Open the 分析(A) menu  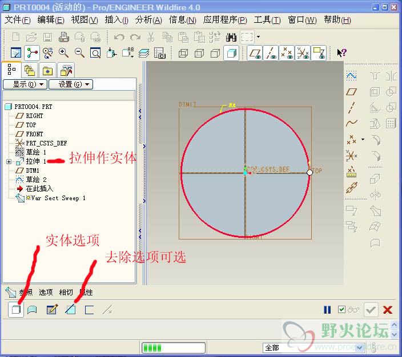[x=148, y=20]
